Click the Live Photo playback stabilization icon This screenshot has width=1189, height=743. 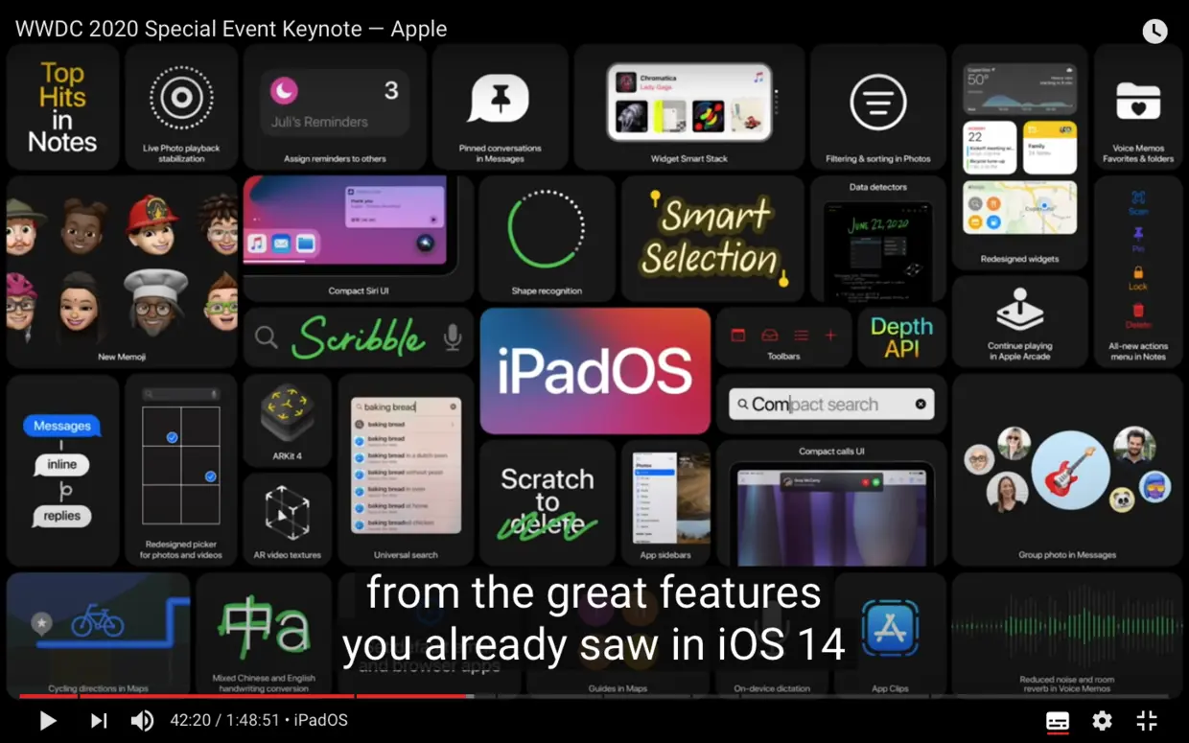pos(180,96)
